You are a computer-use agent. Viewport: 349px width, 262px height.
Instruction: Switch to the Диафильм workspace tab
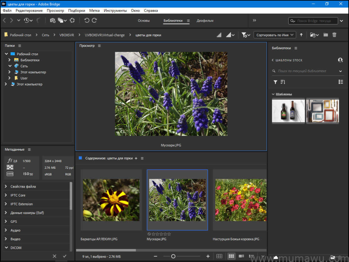point(205,21)
